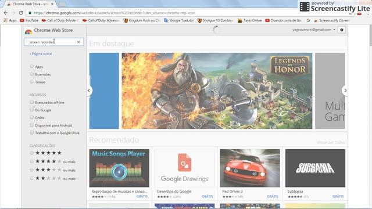Open the Tanki Online bookmark
The height and width of the screenshot is (209, 372).
[249, 20]
